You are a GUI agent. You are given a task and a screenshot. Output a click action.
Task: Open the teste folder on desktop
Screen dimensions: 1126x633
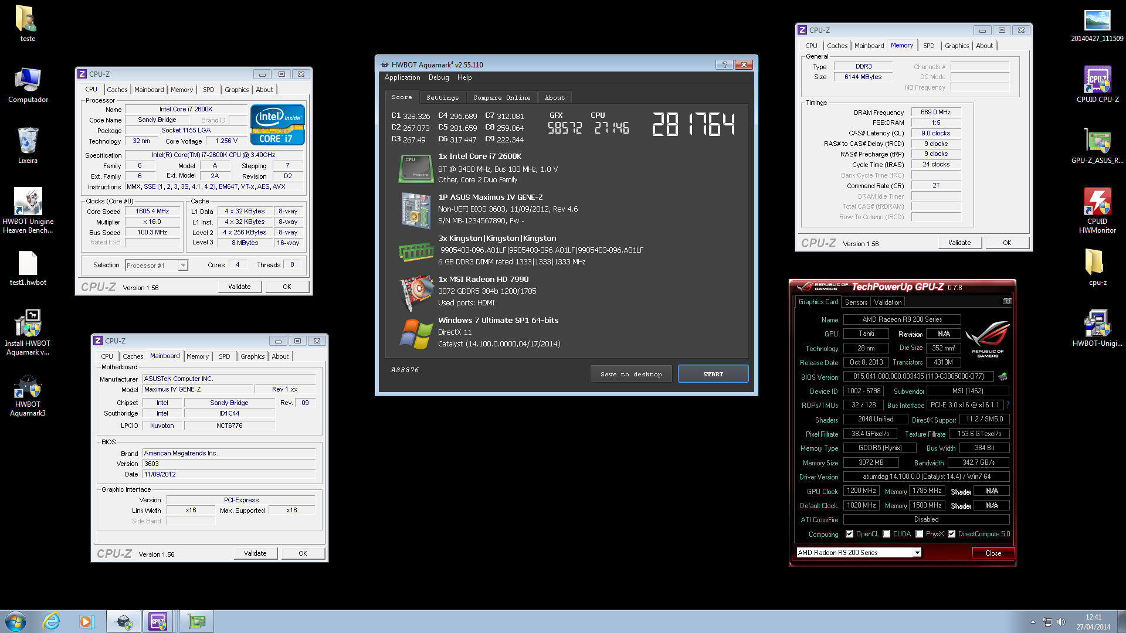[x=28, y=23]
